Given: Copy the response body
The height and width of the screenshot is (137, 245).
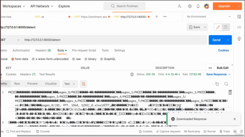Looking at the screenshot, I should (x=217, y=84).
